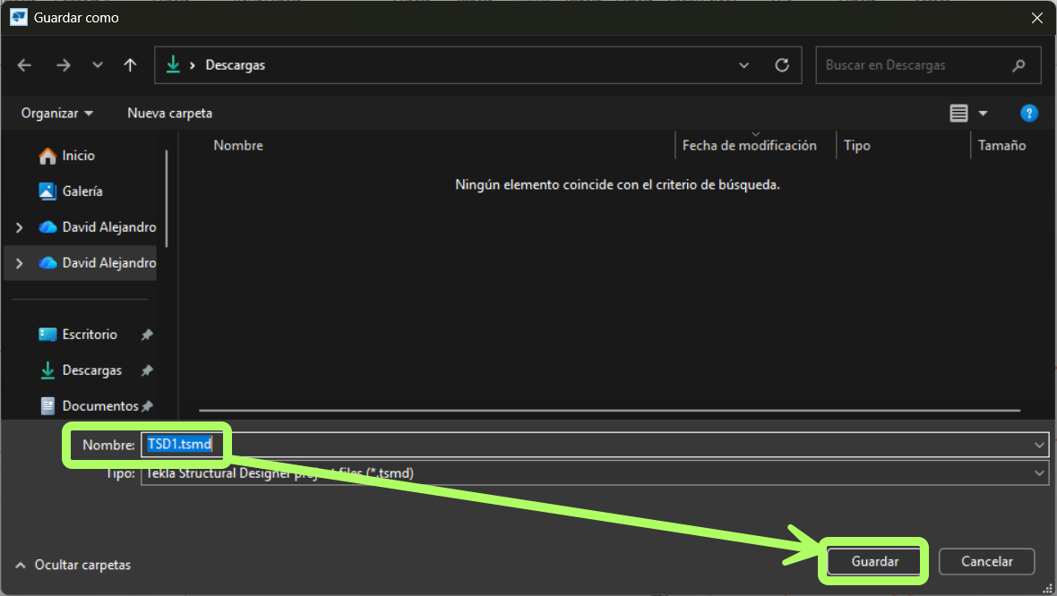1057x596 pixels.
Task: Open Documentos quick access folder
Action: coord(89,406)
